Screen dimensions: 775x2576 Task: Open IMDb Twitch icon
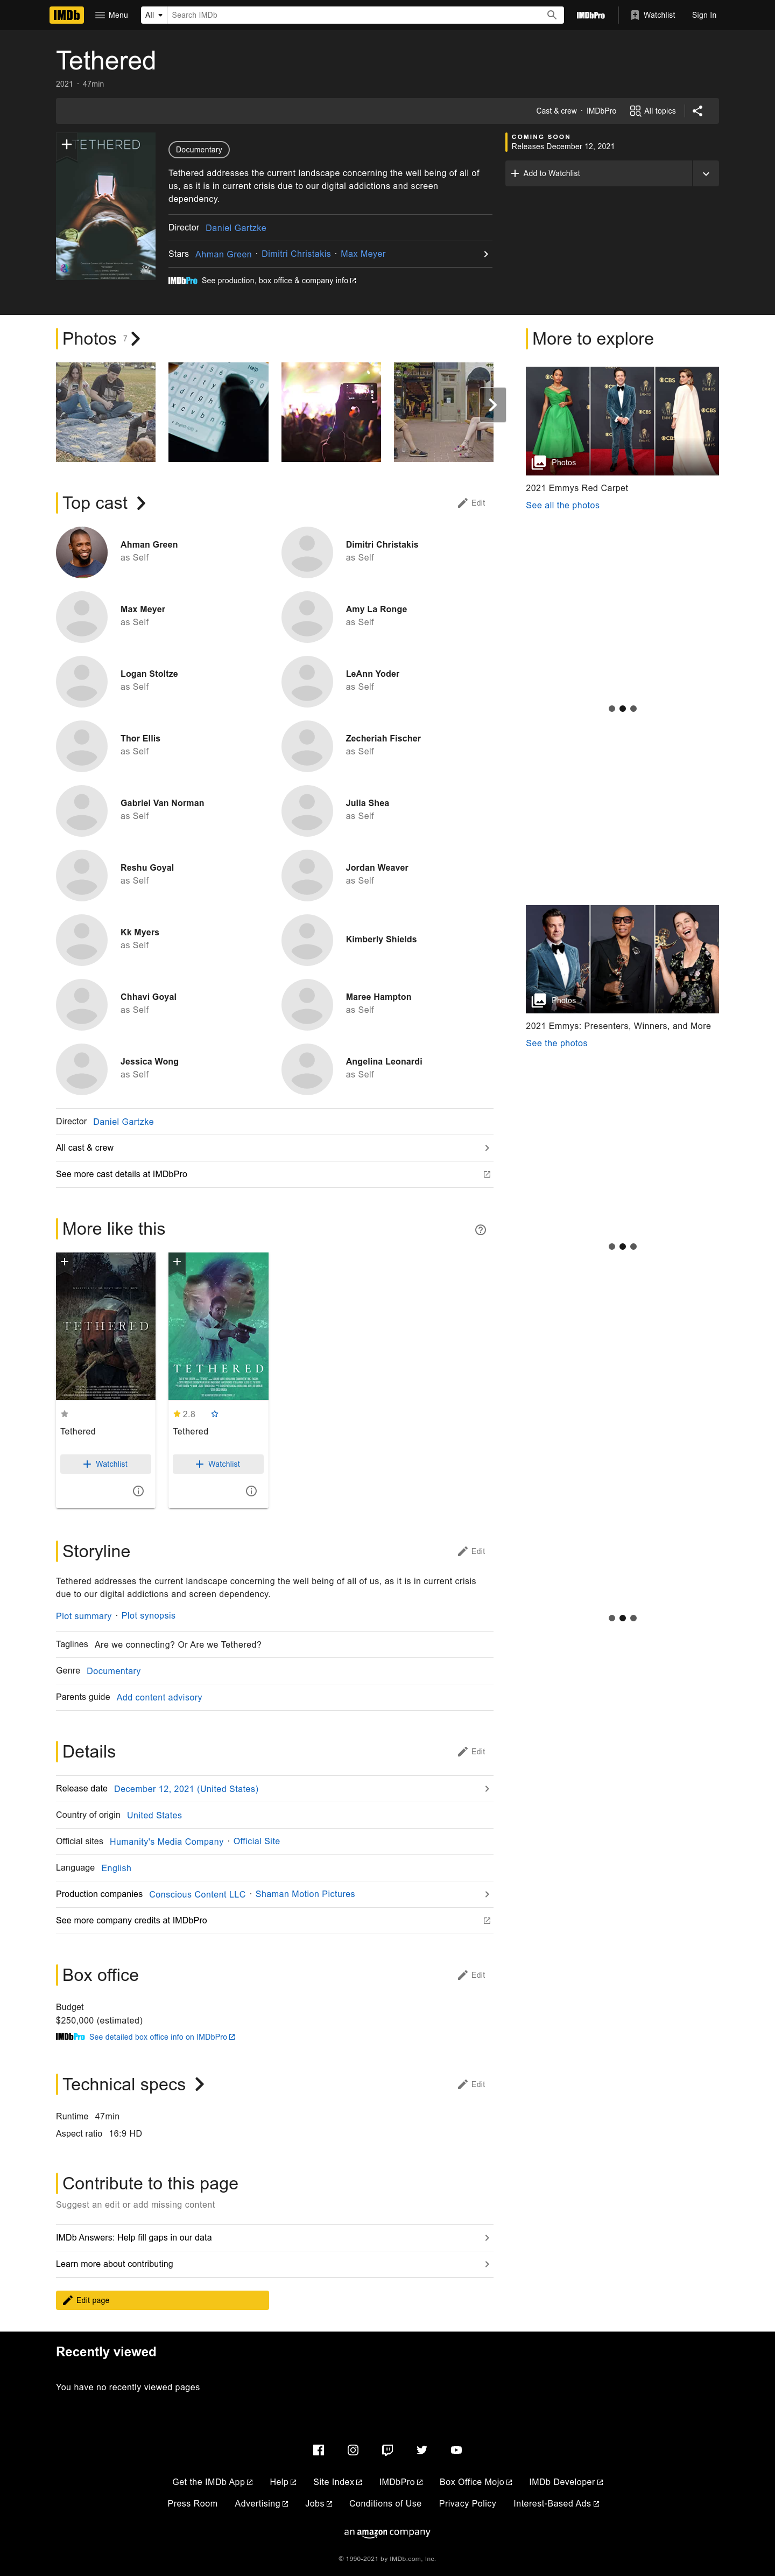pyautogui.click(x=387, y=2450)
